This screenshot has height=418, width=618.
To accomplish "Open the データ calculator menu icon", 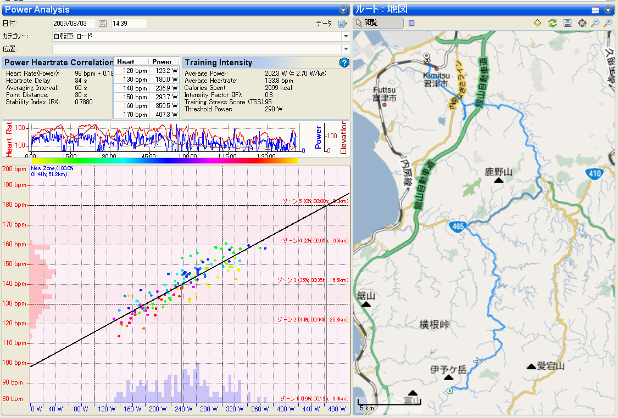I will tap(342, 24).
